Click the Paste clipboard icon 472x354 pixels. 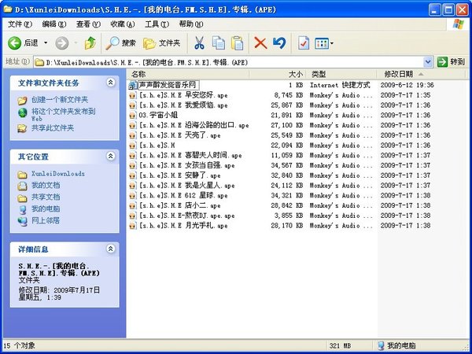pyautogui.click(x=238, y=43)
